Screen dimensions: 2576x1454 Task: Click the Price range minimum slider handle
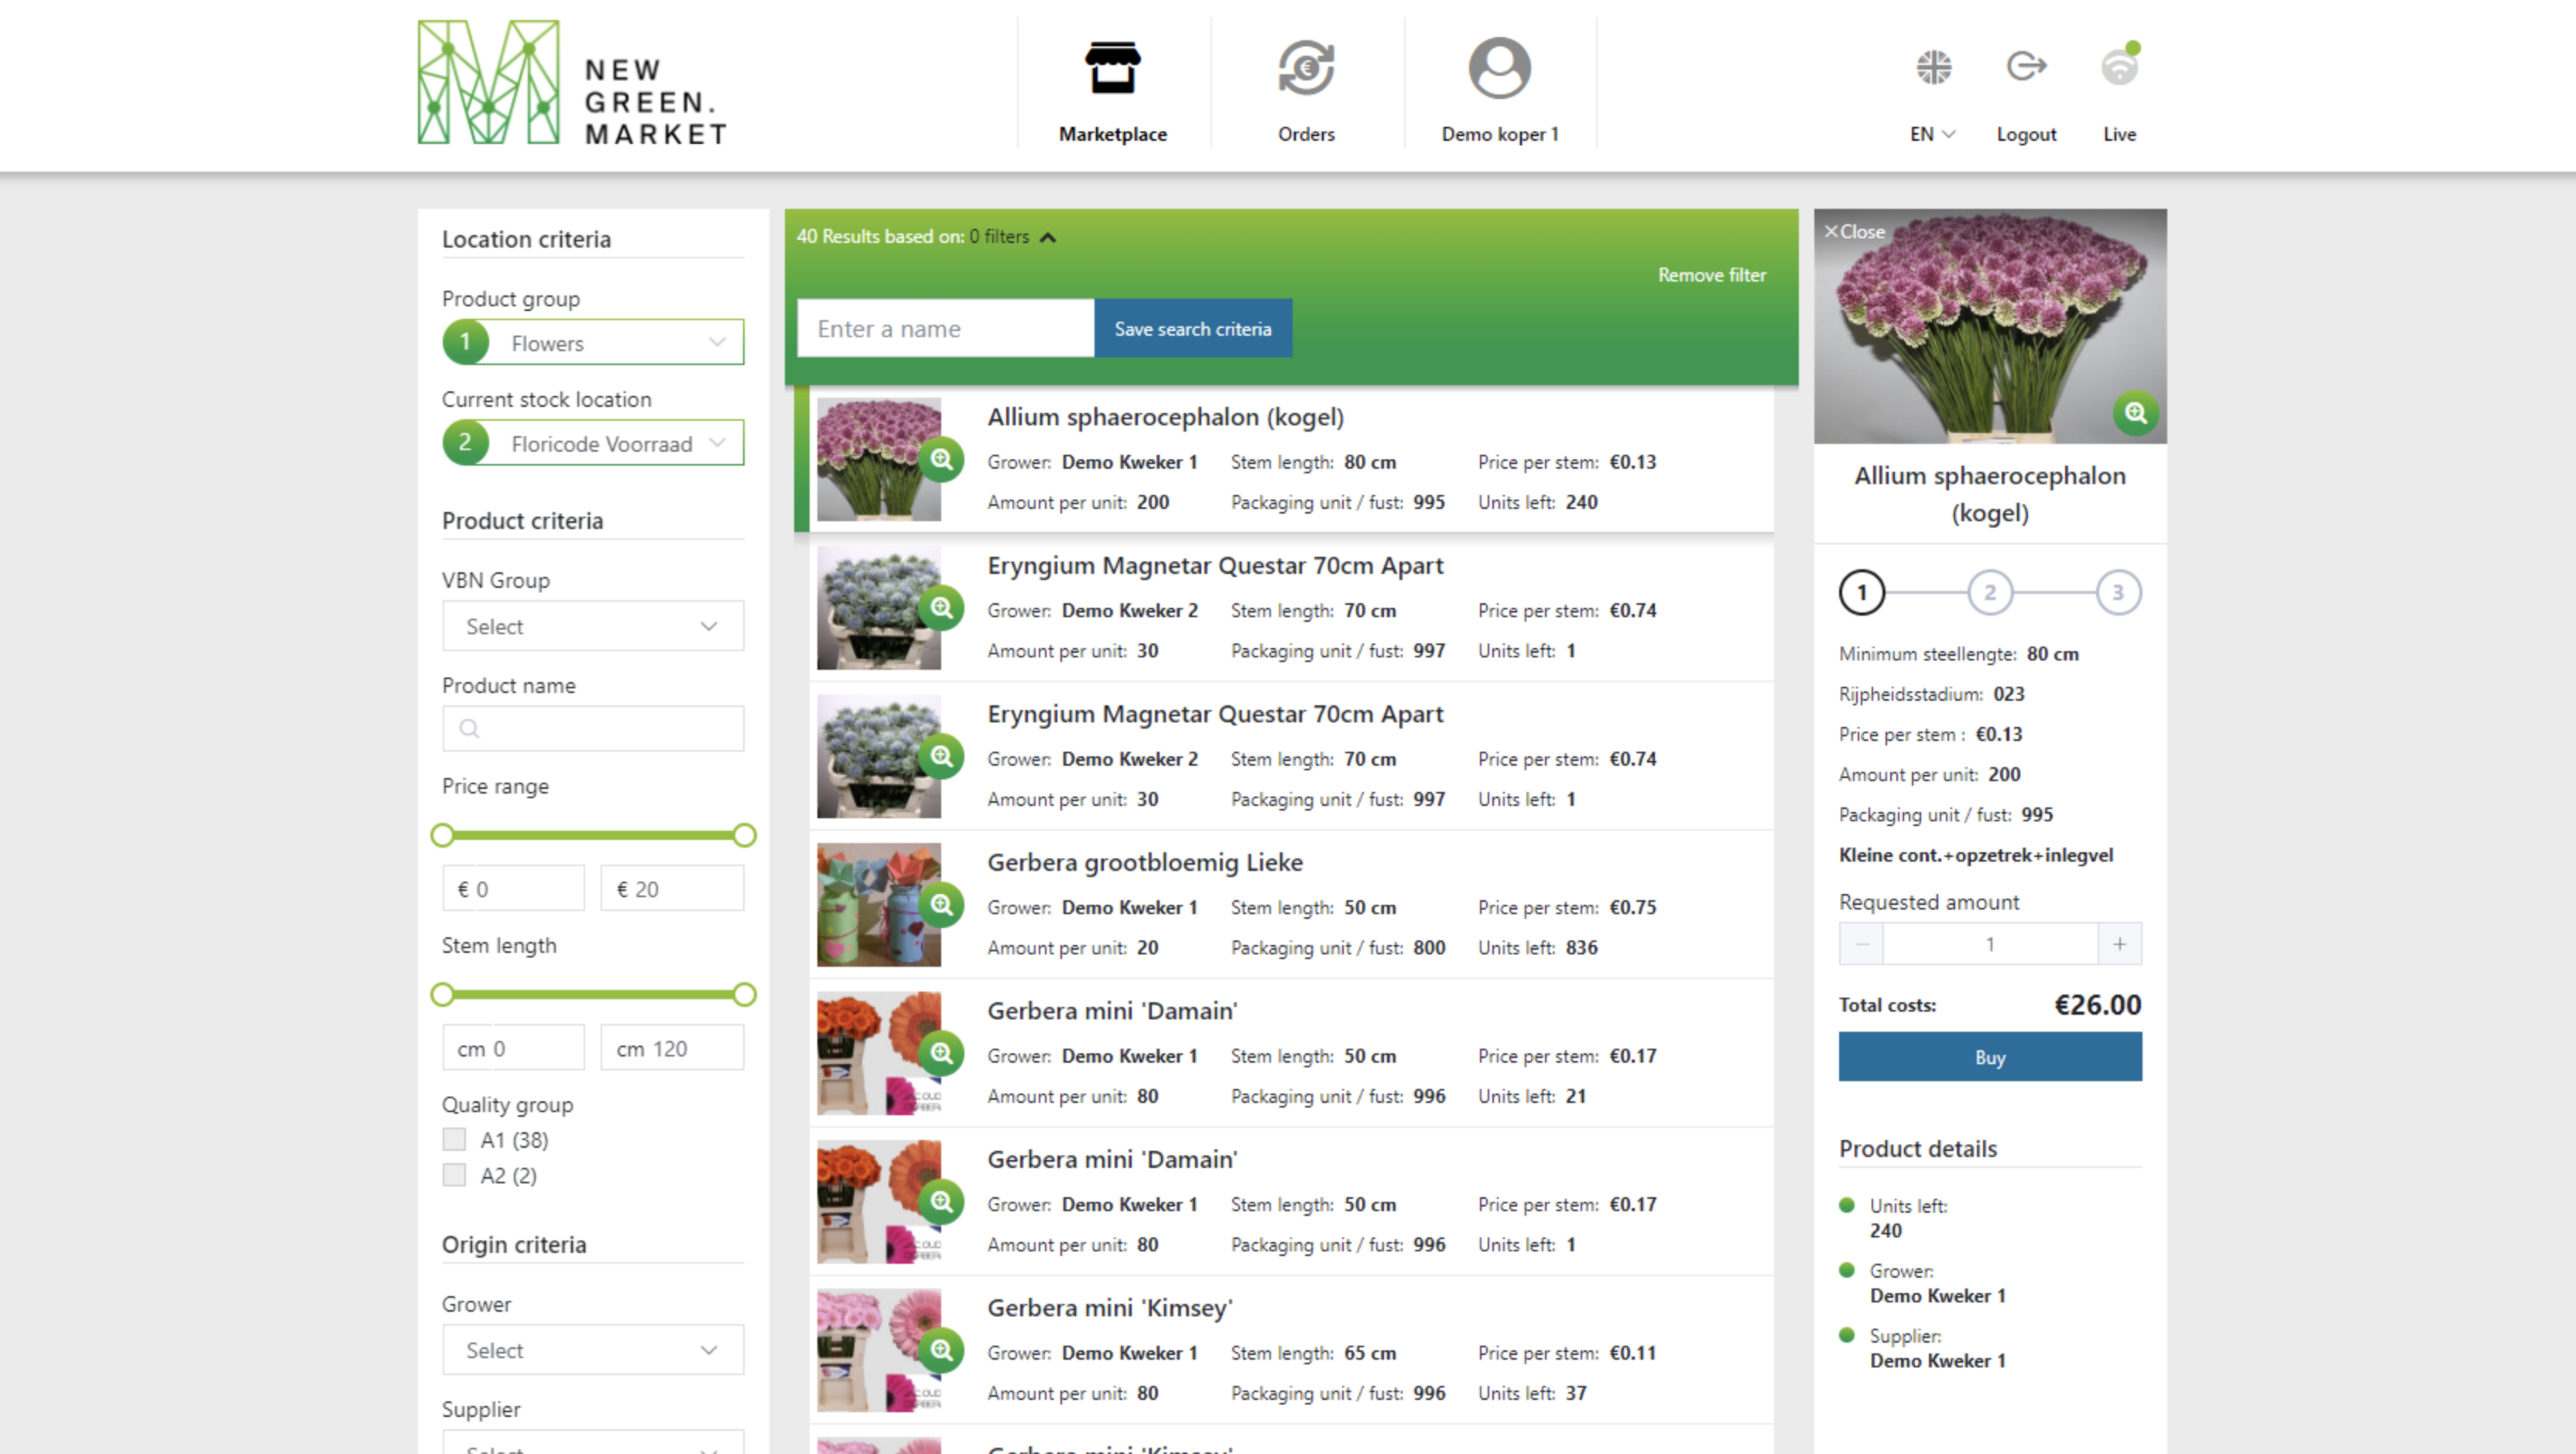[442, 835]
